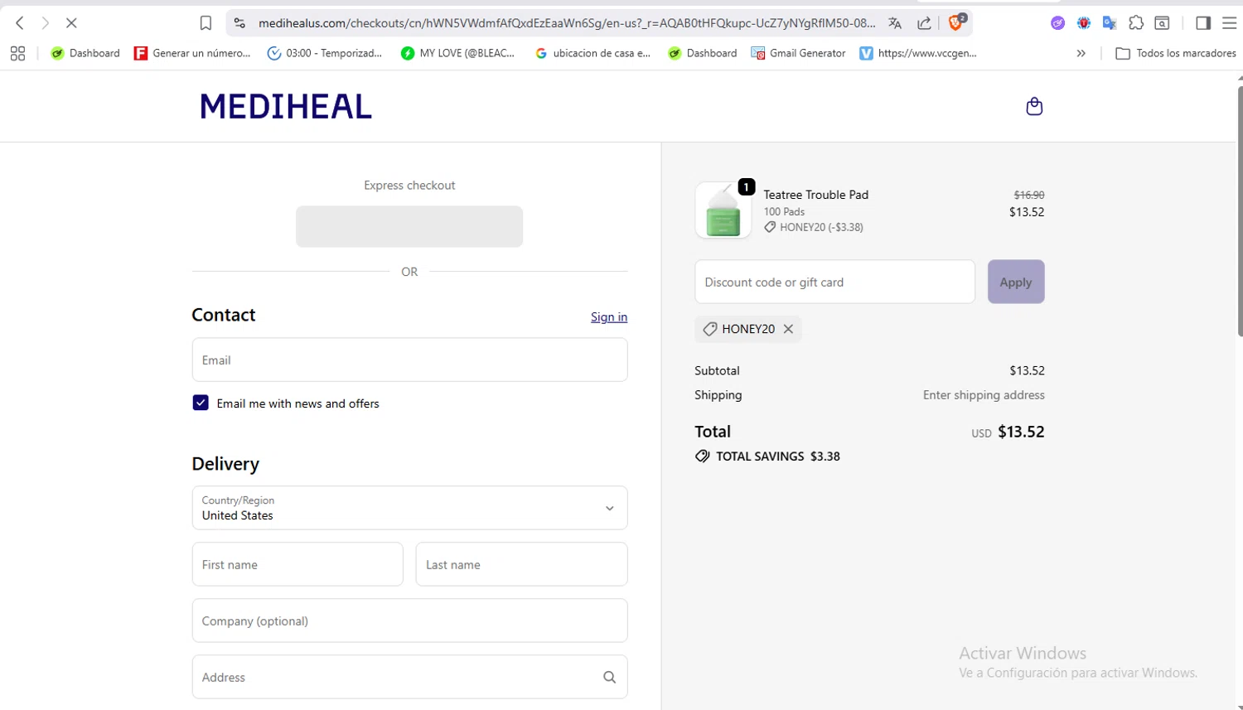Screen dimensions: 1243x710
Task: Apply the discount code
Action: [x=1016, y=282]
